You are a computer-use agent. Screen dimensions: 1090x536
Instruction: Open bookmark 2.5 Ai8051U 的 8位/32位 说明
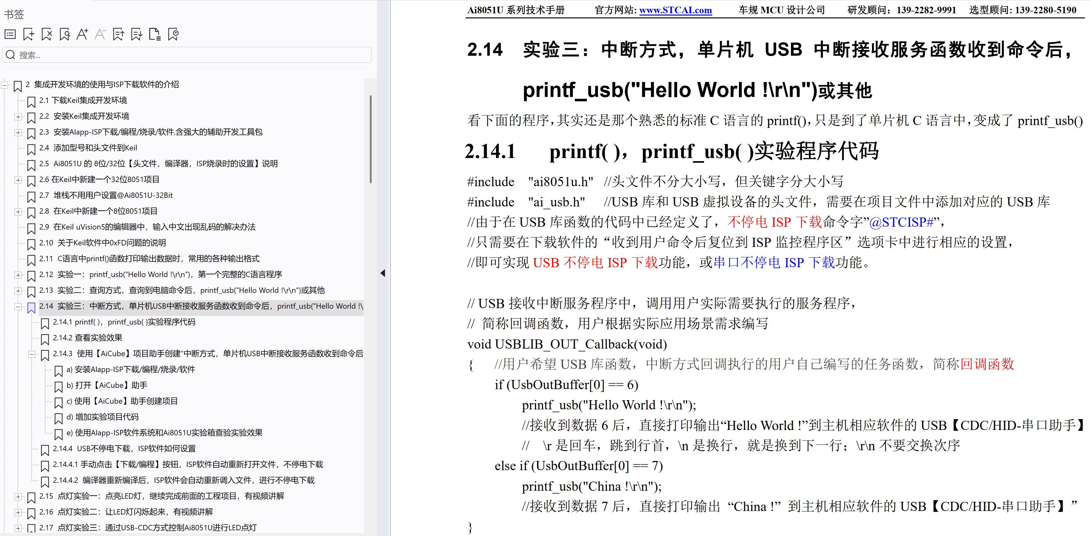pos(158,164)
